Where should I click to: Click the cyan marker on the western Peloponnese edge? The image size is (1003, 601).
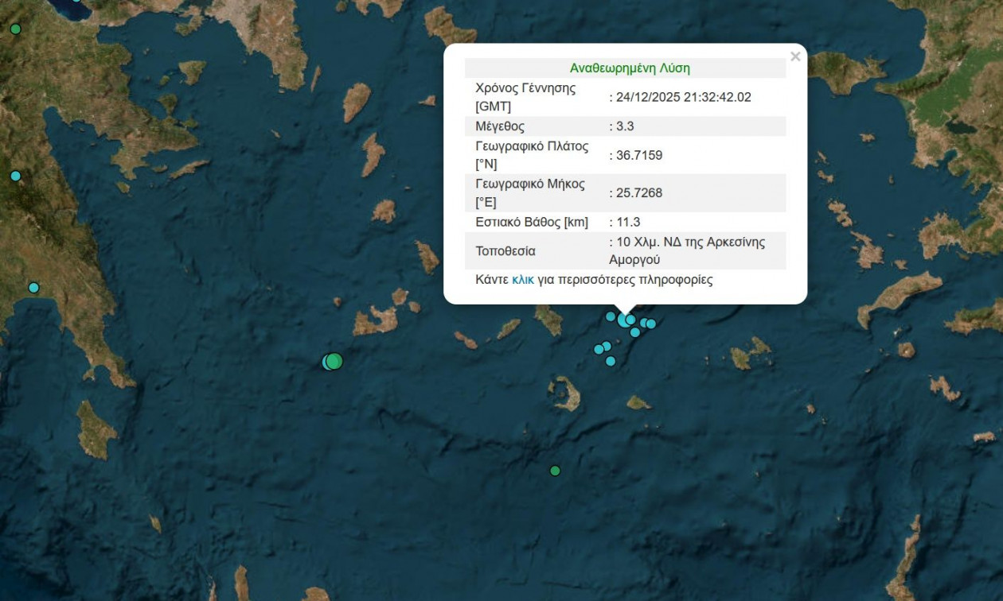pyautogui.click(x=15, y=176)
